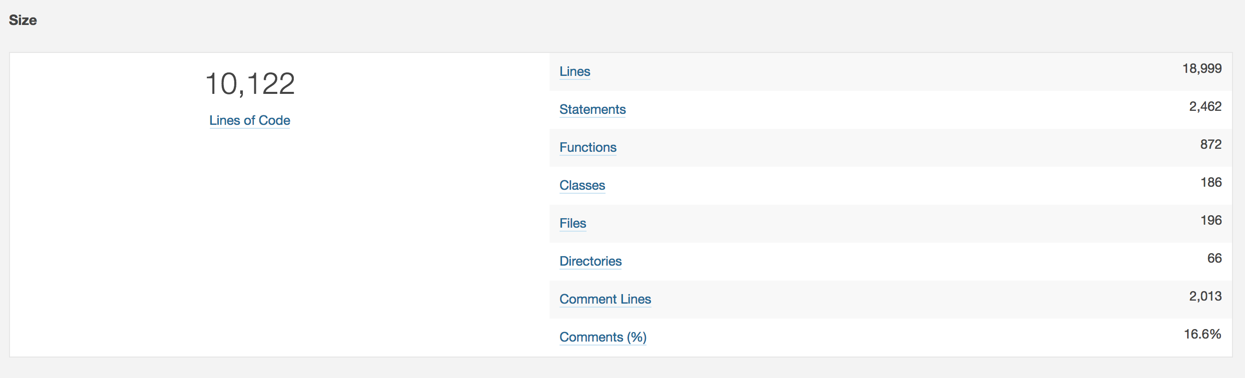The height and width of the screenshot is (378, 1245).
Task: Click the 18,999 lines value
Action: (1202, 68)
